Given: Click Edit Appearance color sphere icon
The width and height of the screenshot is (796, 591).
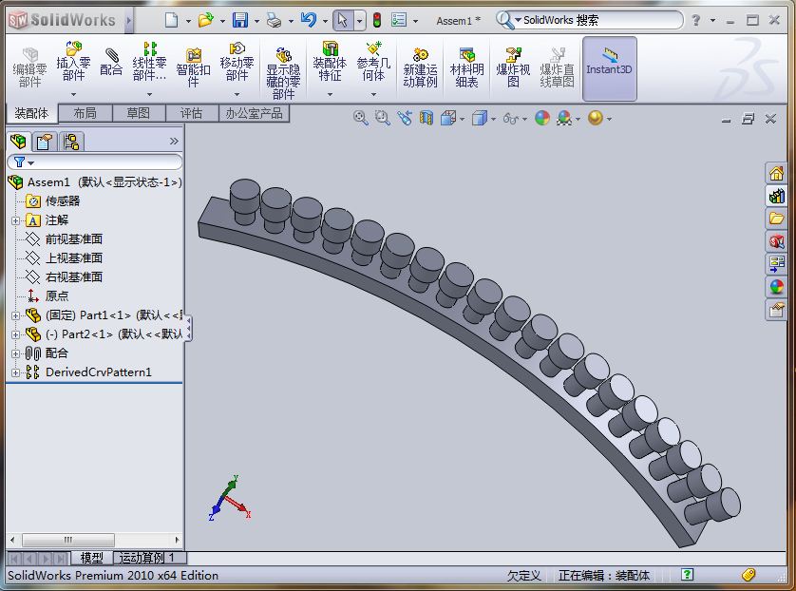Looking at the screenshot, I should (x=542, y=119).
